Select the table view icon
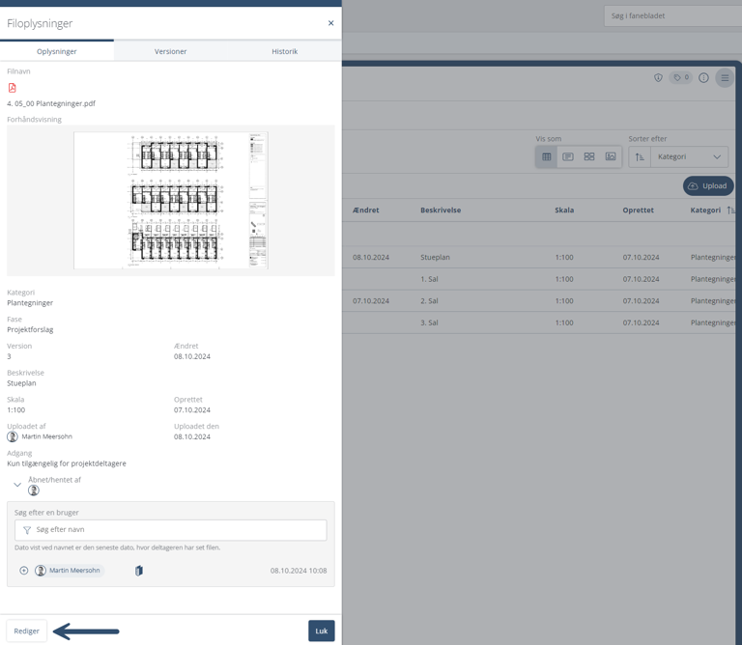742x645 pixels. pos(547,156)
